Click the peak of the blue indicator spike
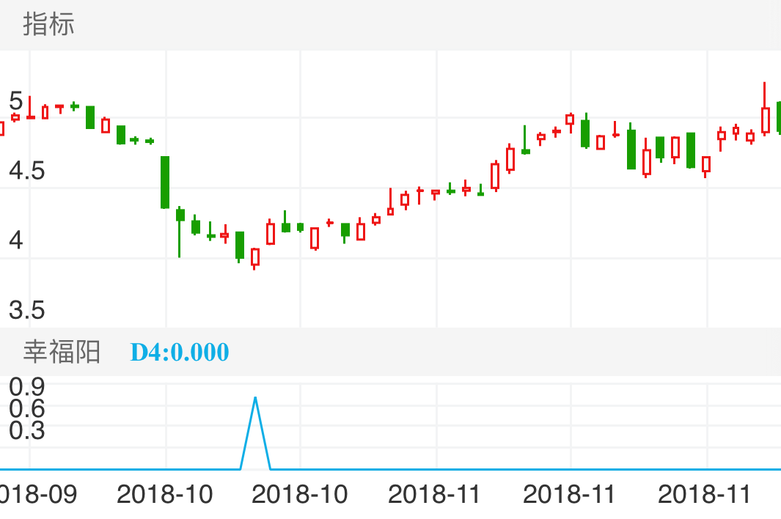The height and width of the screenshot is (519, 781). [x=255, y=398]
